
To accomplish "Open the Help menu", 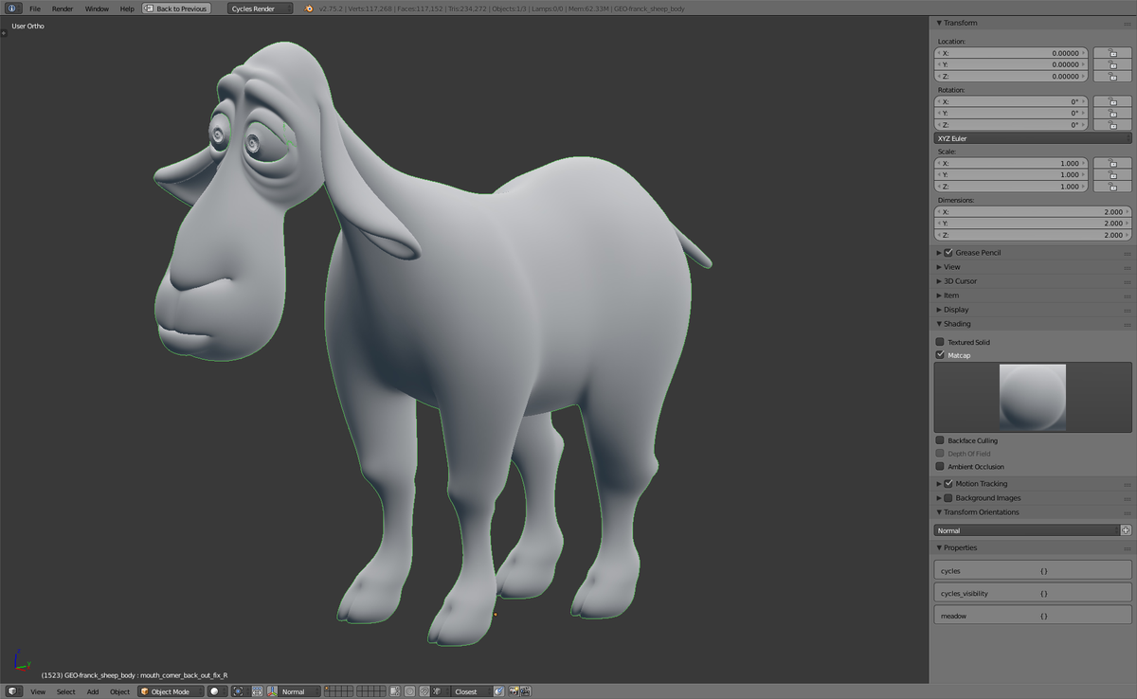I will pos(127,9).
